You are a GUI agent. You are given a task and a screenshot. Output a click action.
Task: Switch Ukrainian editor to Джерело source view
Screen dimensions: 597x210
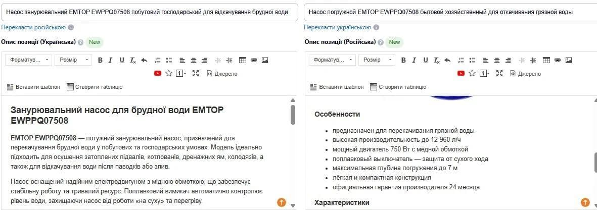tap(222, 73)
